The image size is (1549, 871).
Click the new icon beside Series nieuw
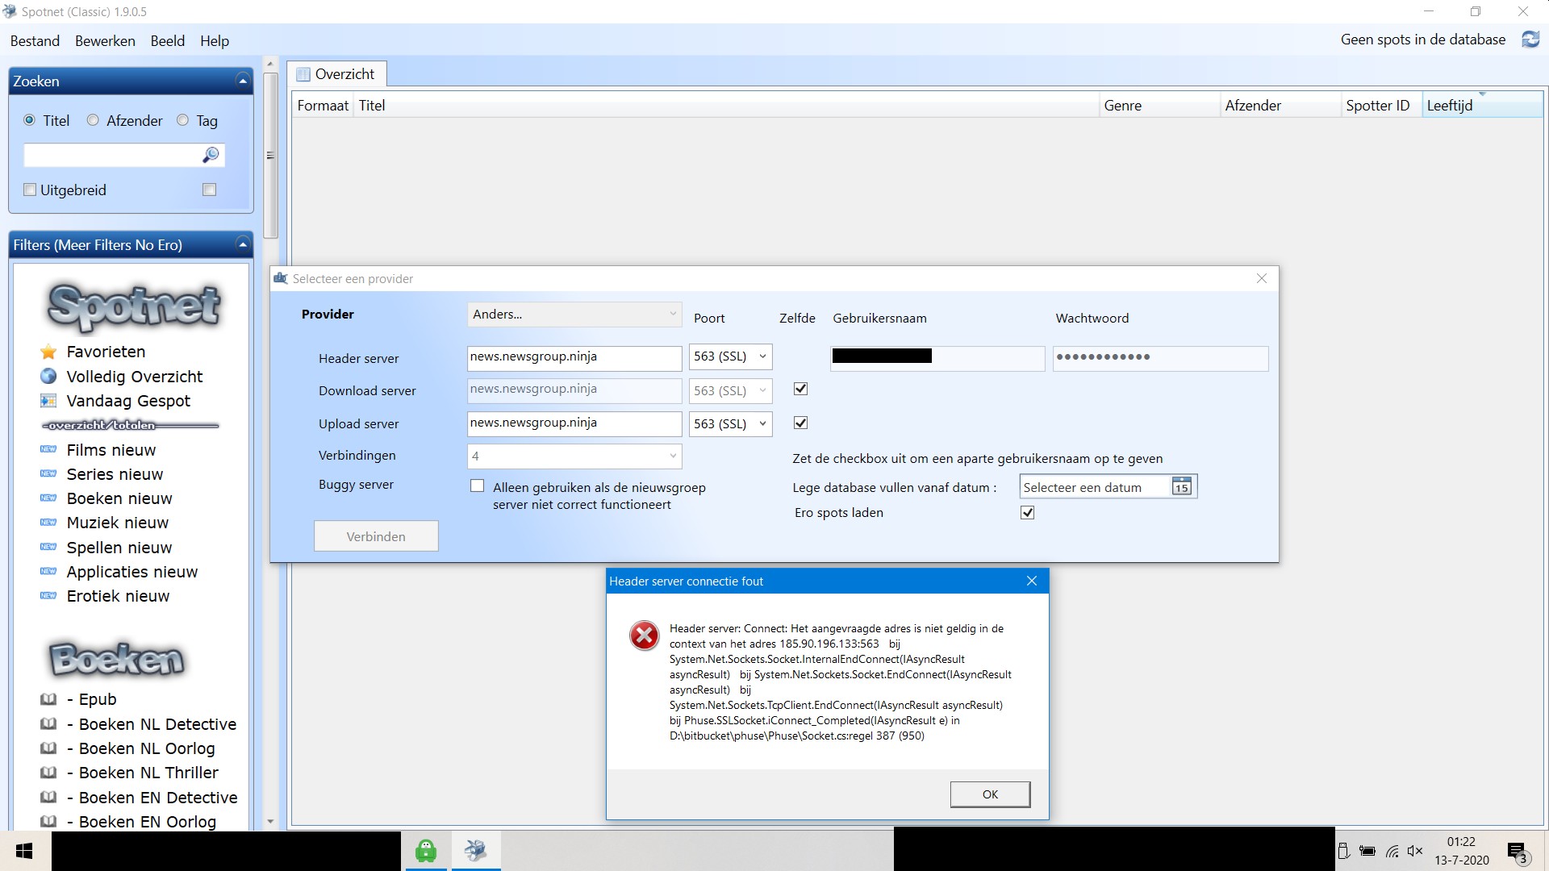[x=48, y=473]
